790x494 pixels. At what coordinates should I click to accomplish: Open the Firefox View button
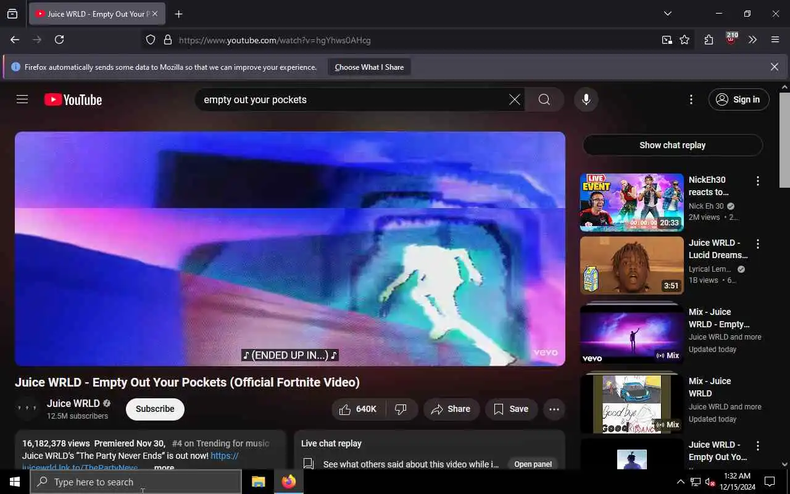click(12, 14)
